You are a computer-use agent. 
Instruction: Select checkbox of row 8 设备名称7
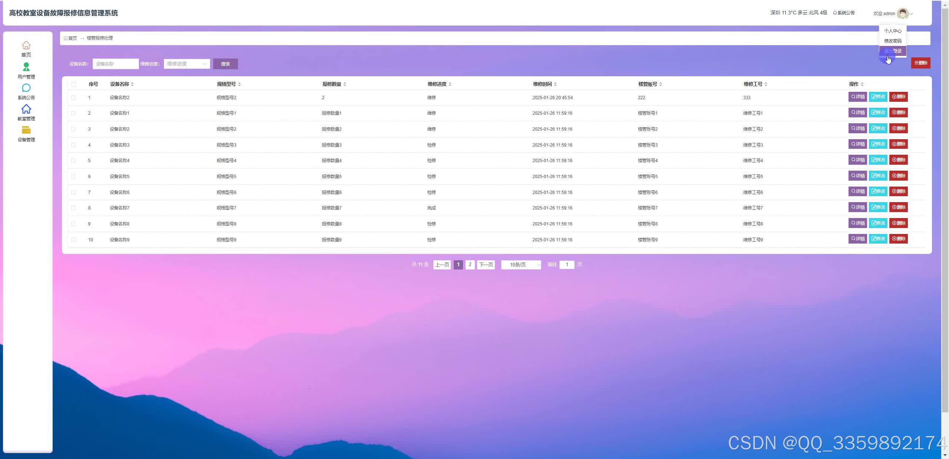pyautogui.click(x=73, y=208)
